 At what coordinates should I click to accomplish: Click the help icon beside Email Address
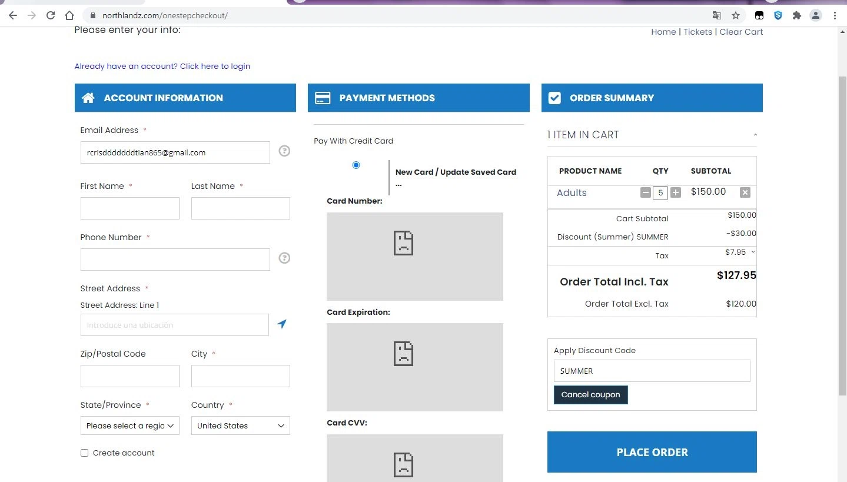click(x=284, y=151)
